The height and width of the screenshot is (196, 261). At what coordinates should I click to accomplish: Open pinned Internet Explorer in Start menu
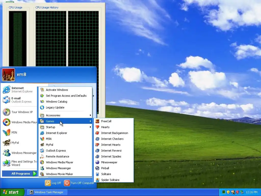click(19, 90)
